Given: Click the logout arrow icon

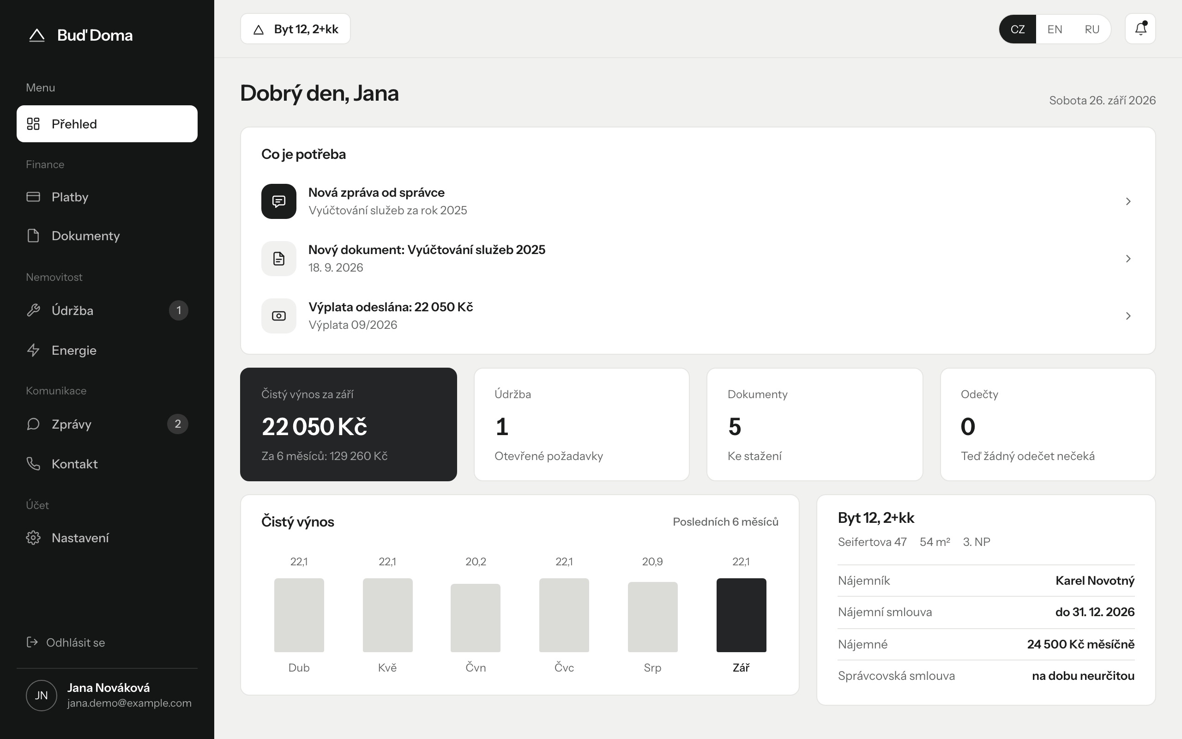Looking at the screenshot, I should [x=32, y=642].
